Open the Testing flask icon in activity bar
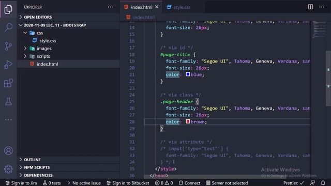 point(8,101)
